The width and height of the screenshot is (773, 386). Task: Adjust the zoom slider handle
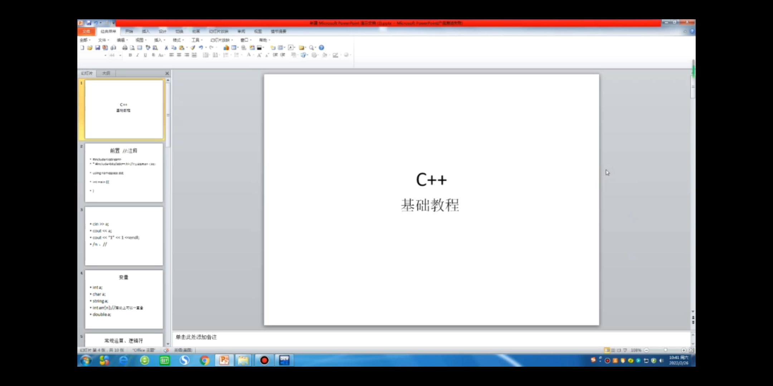pyautogui.click(x=665, y=350)
